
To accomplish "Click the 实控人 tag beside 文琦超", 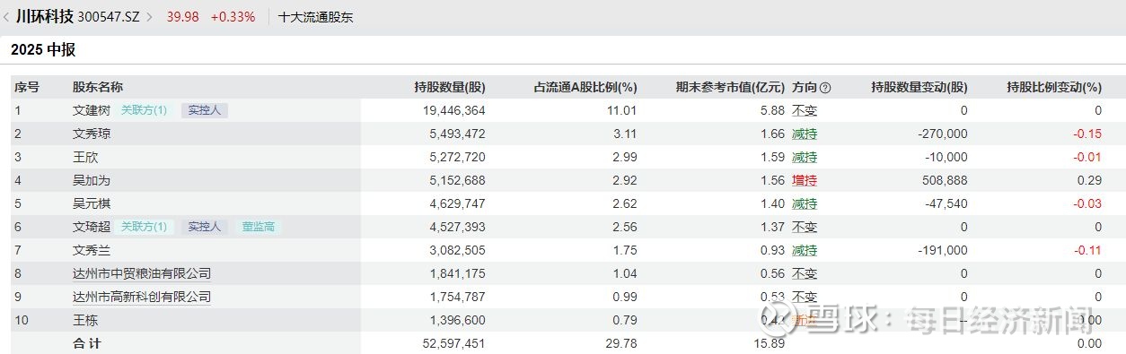I will click(205, 228).
